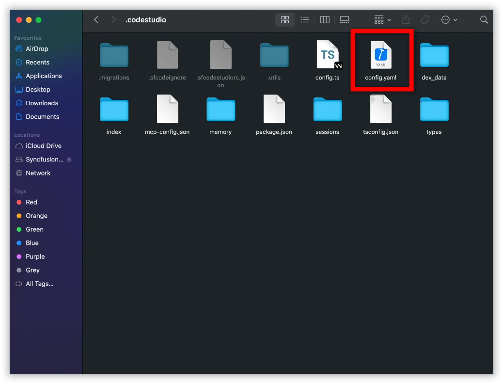Screen dimensions: 503x384
Task: Switch to list view
Action: click(x=305, y=20)
